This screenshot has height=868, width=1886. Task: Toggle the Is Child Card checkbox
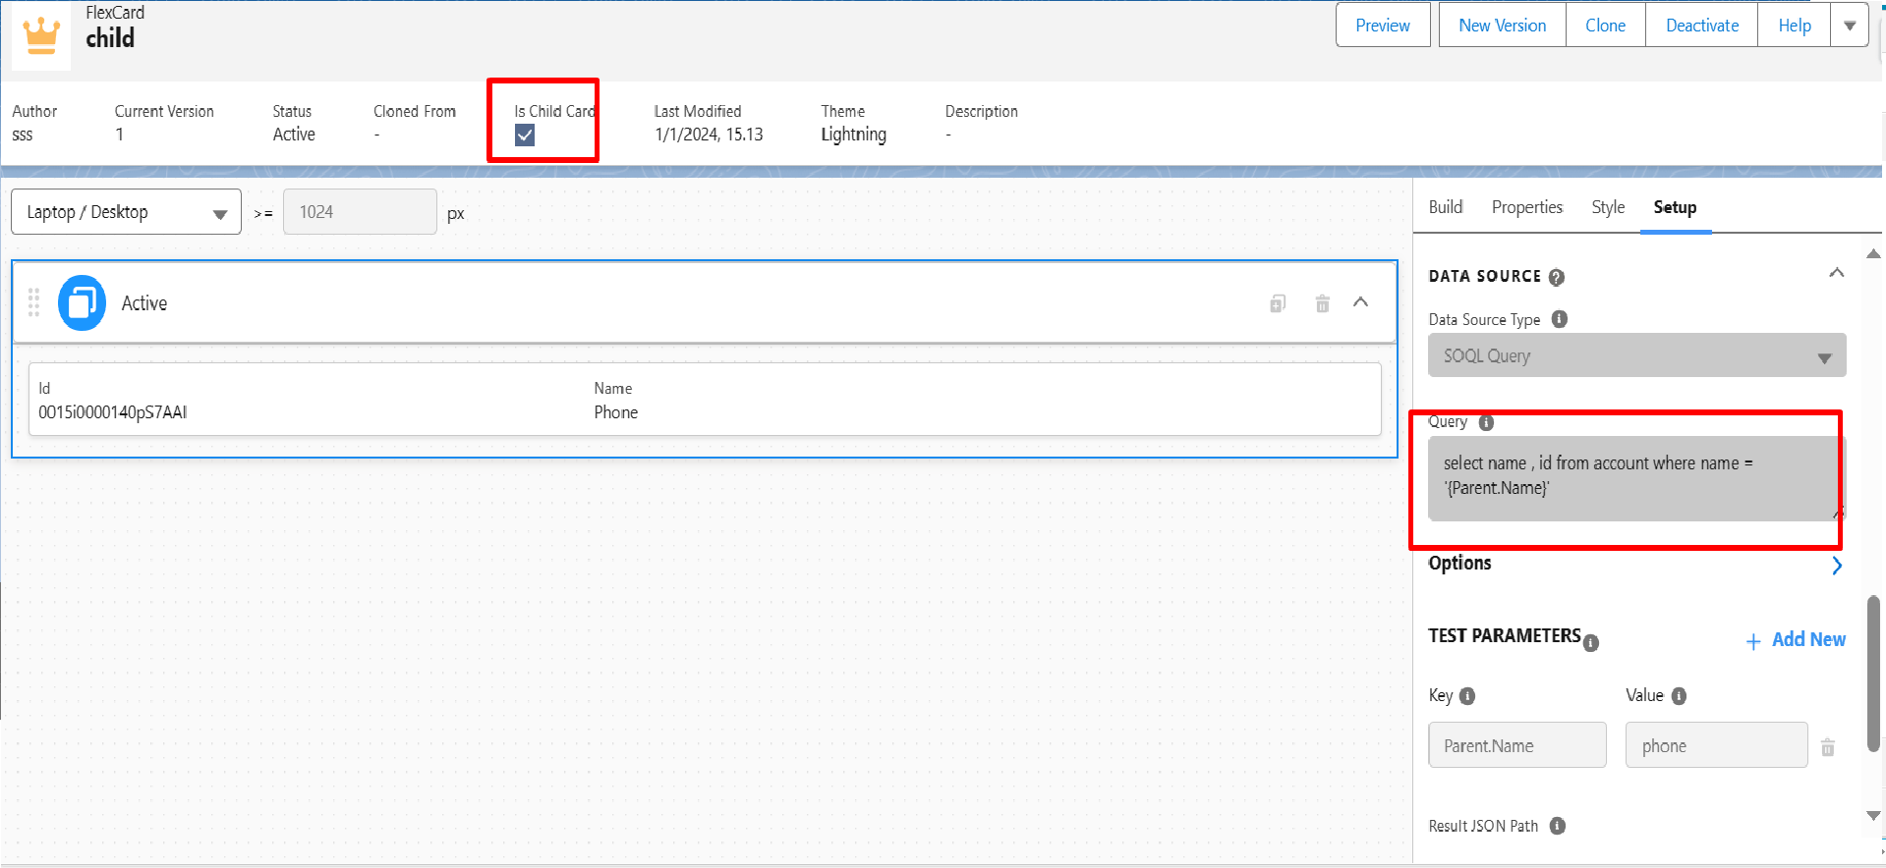pos(525,136)
